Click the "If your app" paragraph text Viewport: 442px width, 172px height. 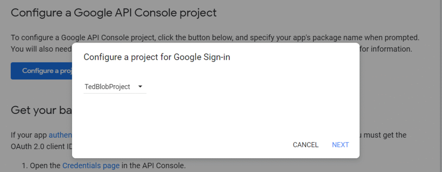[29, 135]
